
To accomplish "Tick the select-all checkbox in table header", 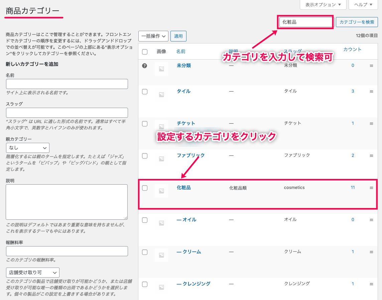I will pyautogui.click(x=145, y=52).
